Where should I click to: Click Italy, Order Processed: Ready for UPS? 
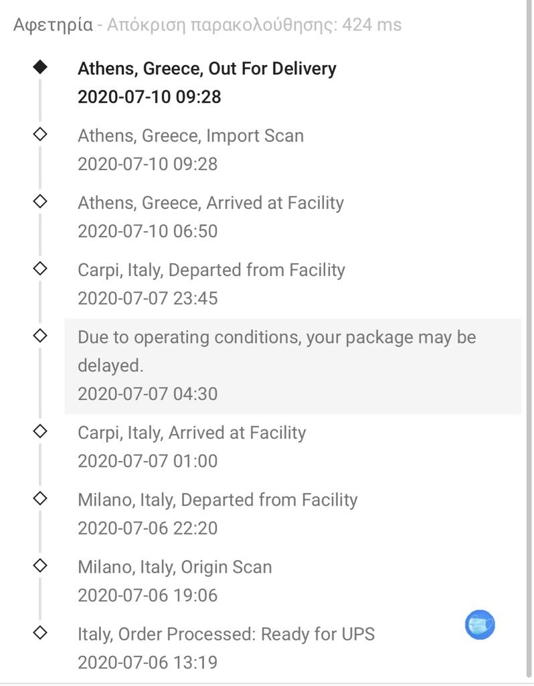[226, 634]
